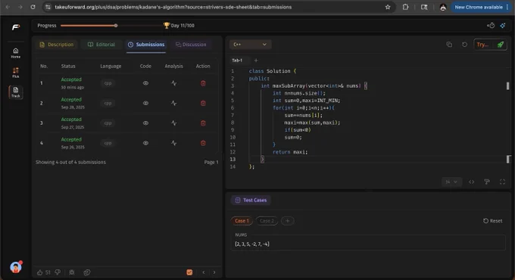The width and height of the screenshot is (515, 280).
Task: Delete submission 4 with the trash icon
Action: 203,143
